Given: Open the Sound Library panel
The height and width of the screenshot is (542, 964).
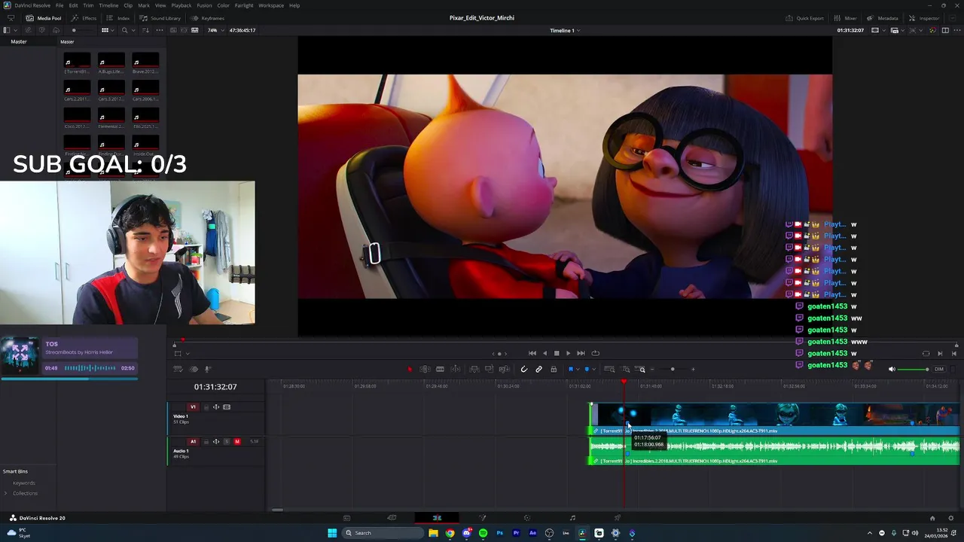Looking at the screenshot, I should [x=160, y=18].
